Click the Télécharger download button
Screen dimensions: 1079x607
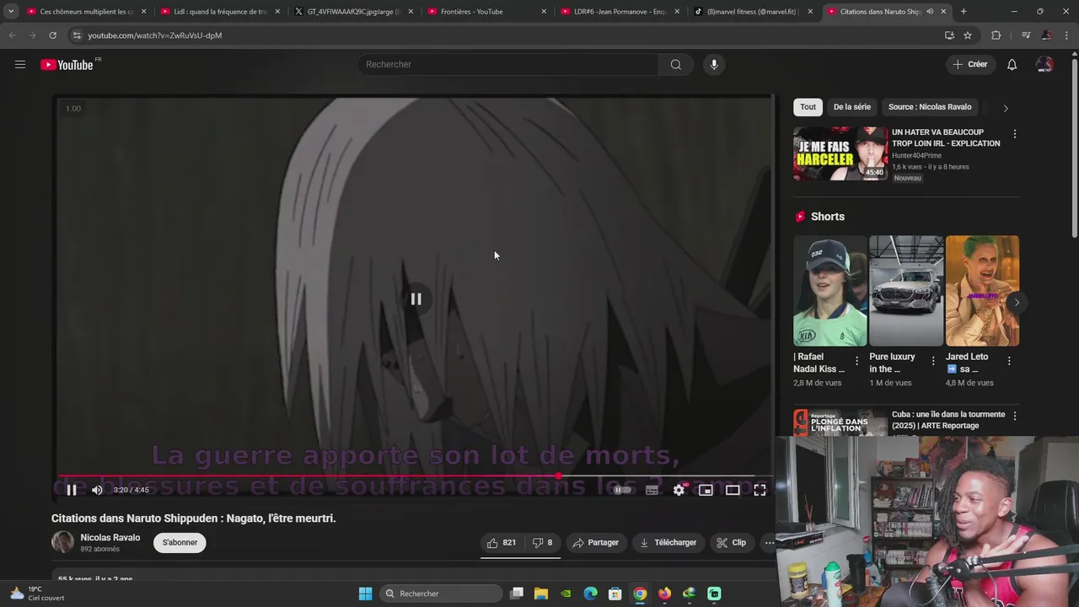click(x=668, y=543)
